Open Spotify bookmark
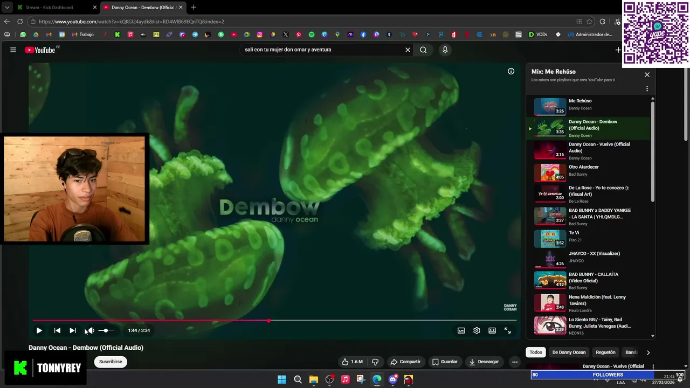Image resolution: width=690 pixels, height=388 pixels. (312, 34)
